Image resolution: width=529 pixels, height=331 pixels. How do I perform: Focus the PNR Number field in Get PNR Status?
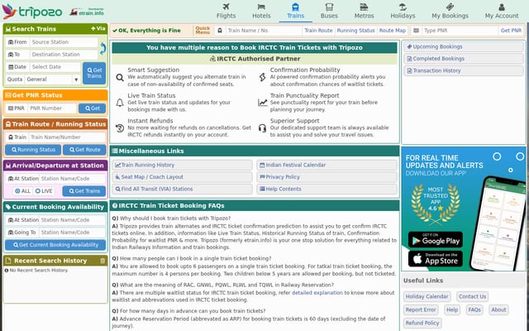tap(51, 108)
